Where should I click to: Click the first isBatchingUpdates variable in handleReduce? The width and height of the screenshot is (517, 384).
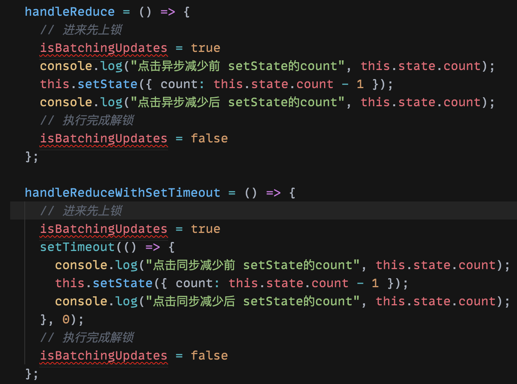[104, 48]
